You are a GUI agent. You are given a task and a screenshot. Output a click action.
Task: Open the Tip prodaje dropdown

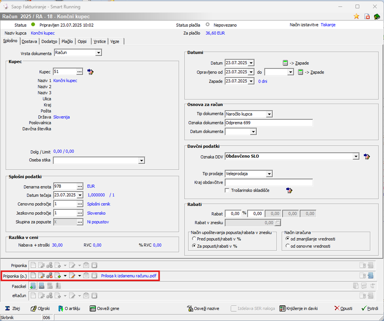point(269,174)
